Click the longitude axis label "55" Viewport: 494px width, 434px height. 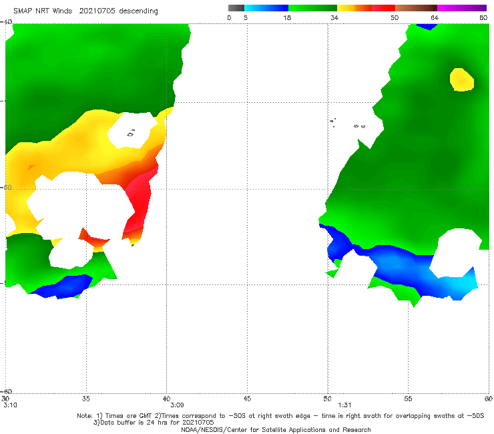tap(408, 399)
